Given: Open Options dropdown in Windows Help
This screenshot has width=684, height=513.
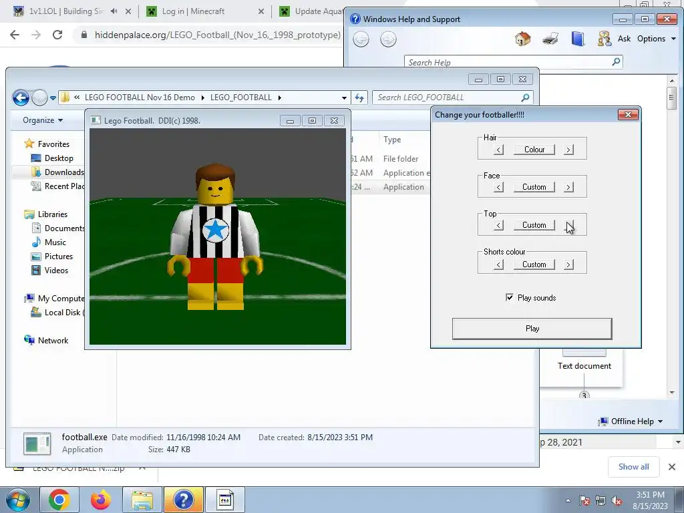Looking at the screenshot, I should (657, 39).
